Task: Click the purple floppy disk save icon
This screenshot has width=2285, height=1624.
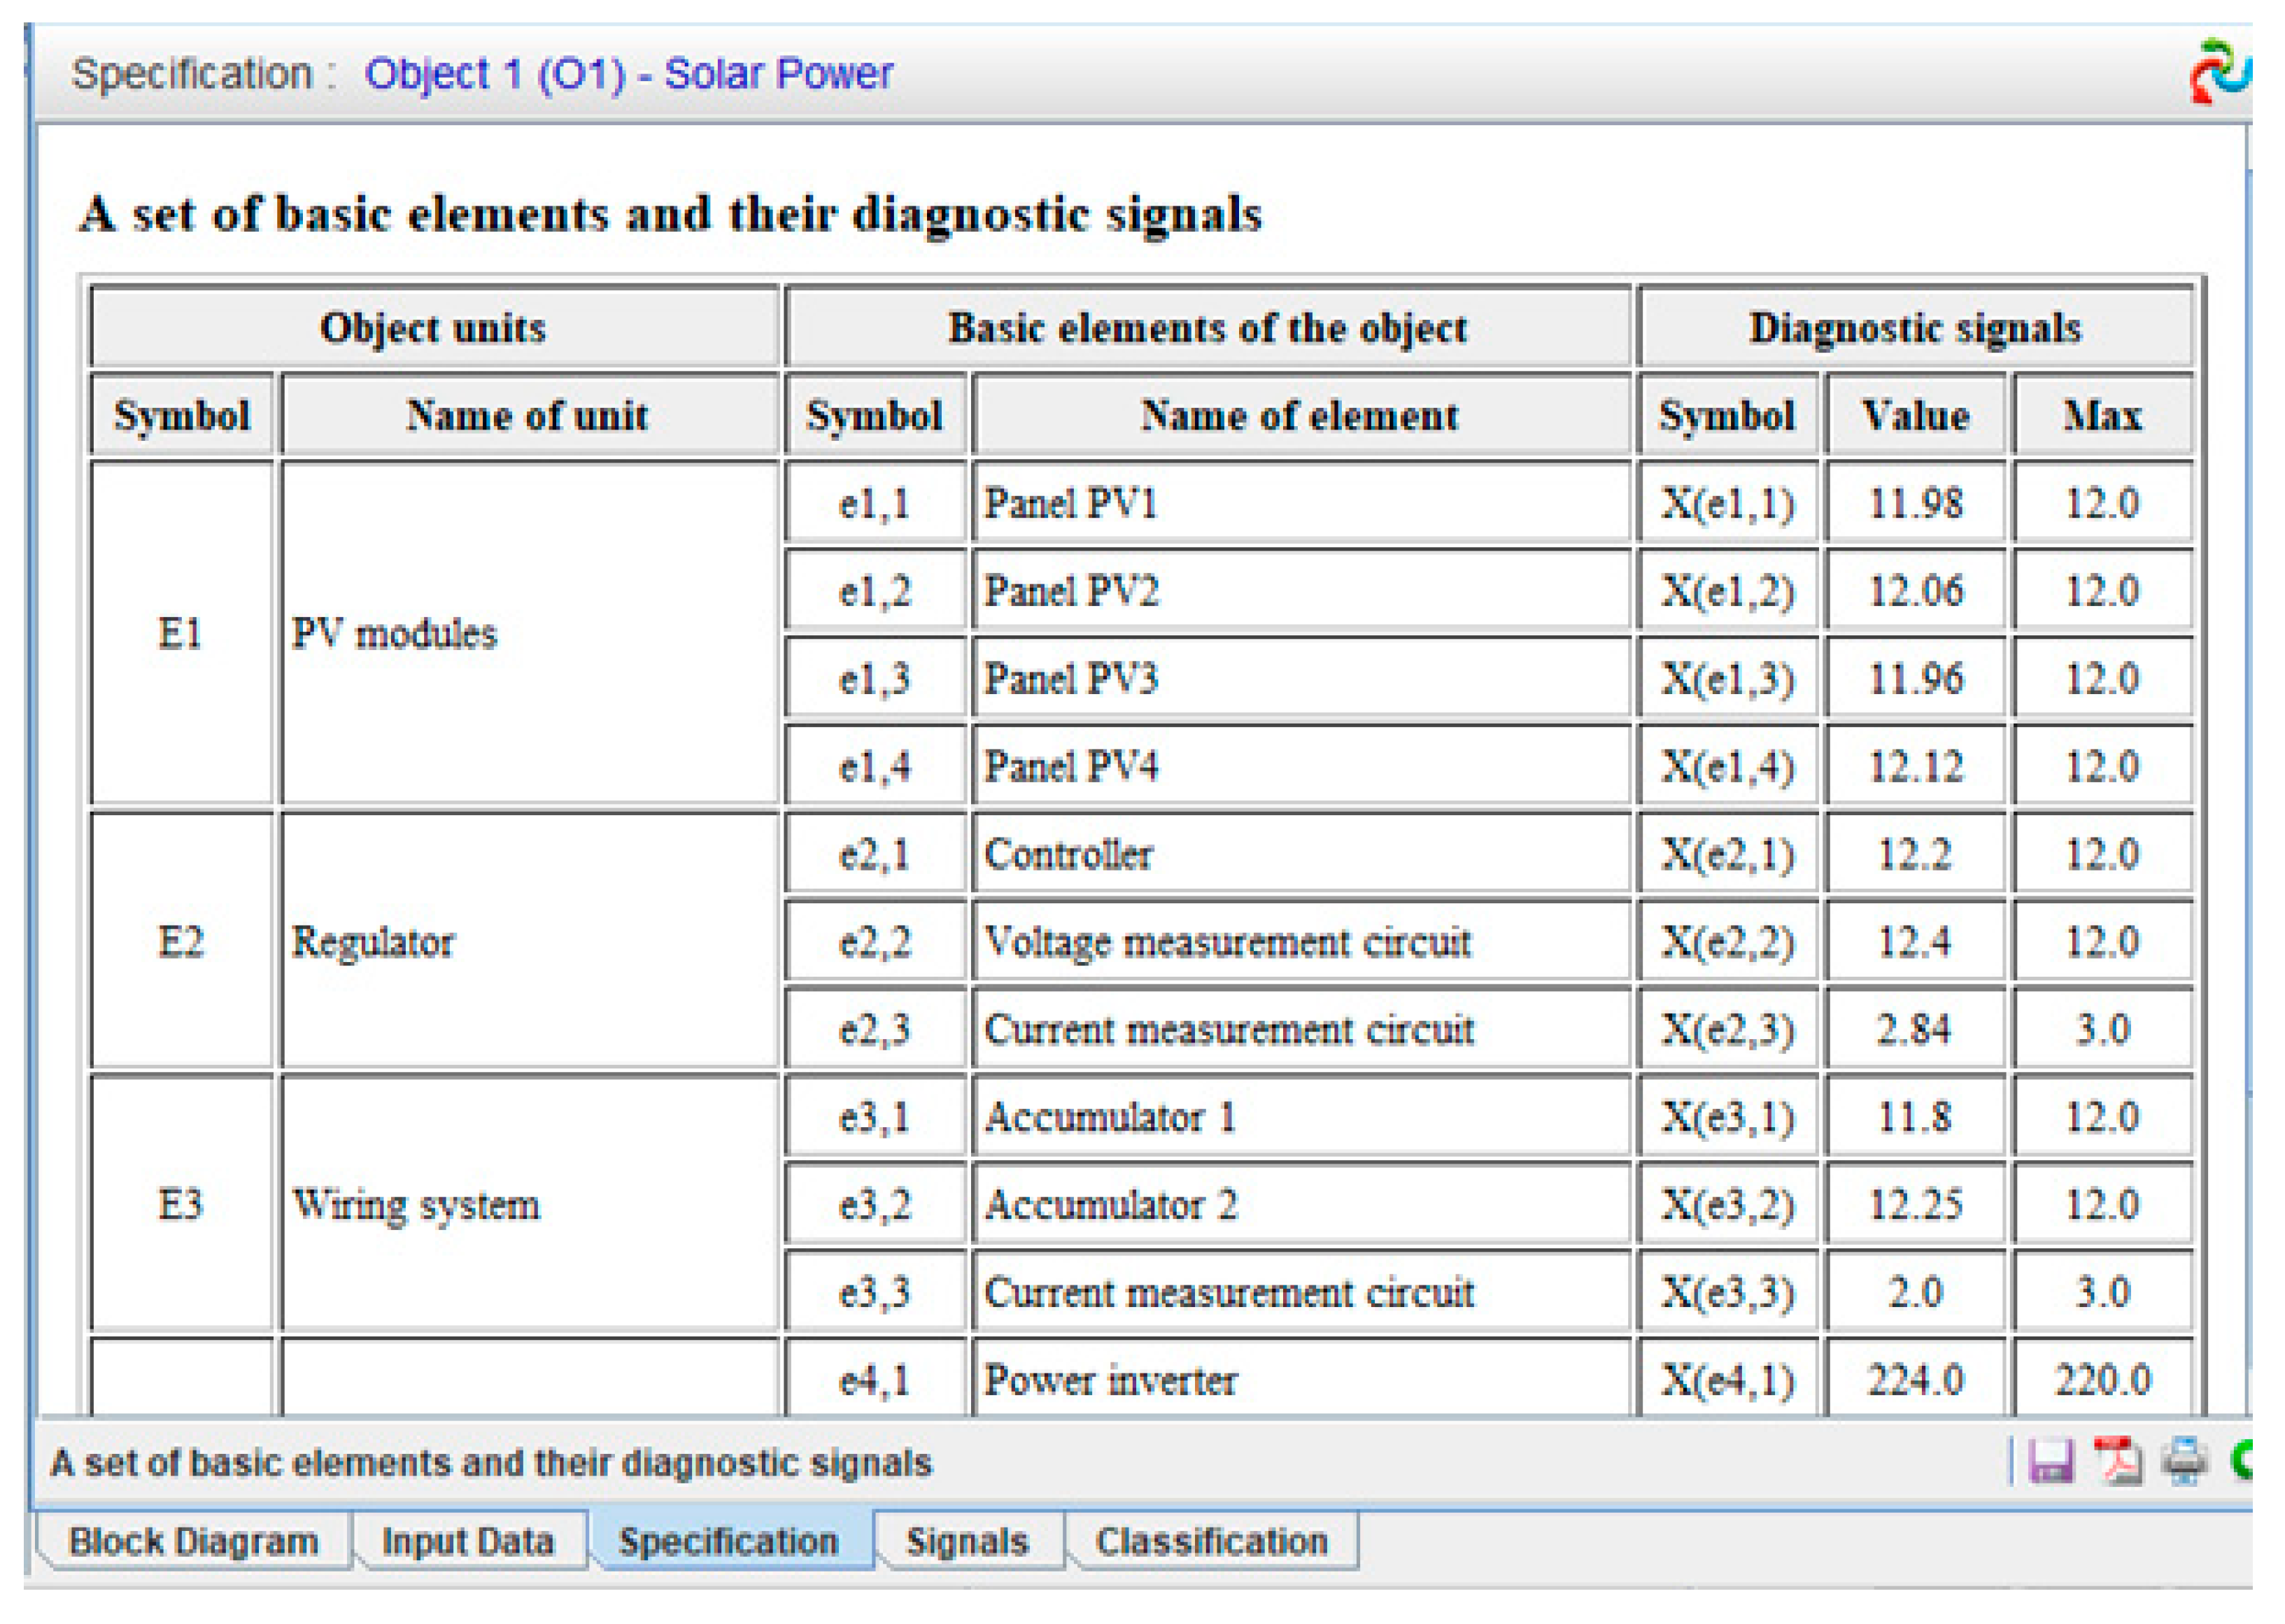Action: [x=2050, y=1461]
